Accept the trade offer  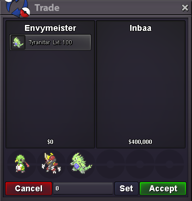163,189
